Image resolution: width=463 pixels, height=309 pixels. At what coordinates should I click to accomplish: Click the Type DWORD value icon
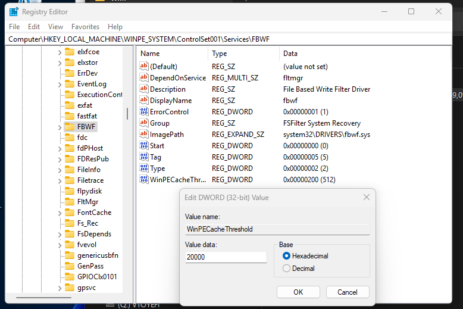[144, 168]
